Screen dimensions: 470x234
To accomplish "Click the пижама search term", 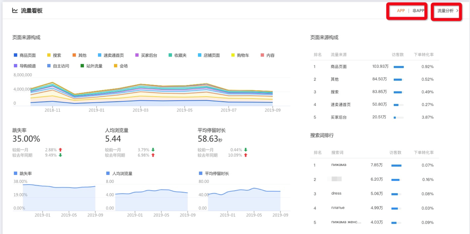I will (339, 165).
